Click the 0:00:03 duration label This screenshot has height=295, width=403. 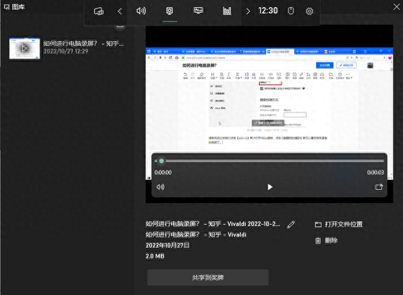[375, 173]
